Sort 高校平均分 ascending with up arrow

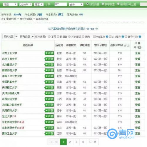[x=128, y=45]
